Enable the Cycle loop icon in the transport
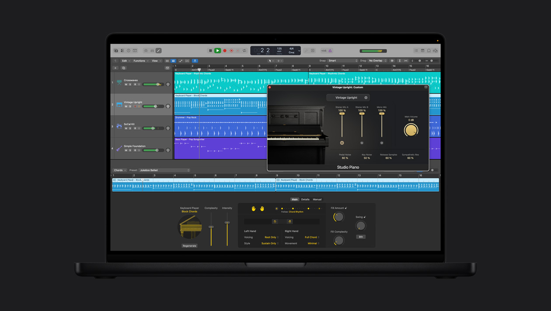 click(x=245, y=51)
